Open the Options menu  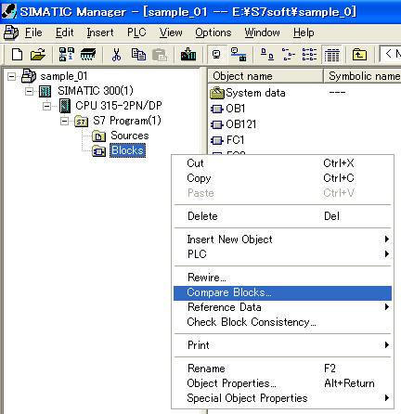coord(213,32)
